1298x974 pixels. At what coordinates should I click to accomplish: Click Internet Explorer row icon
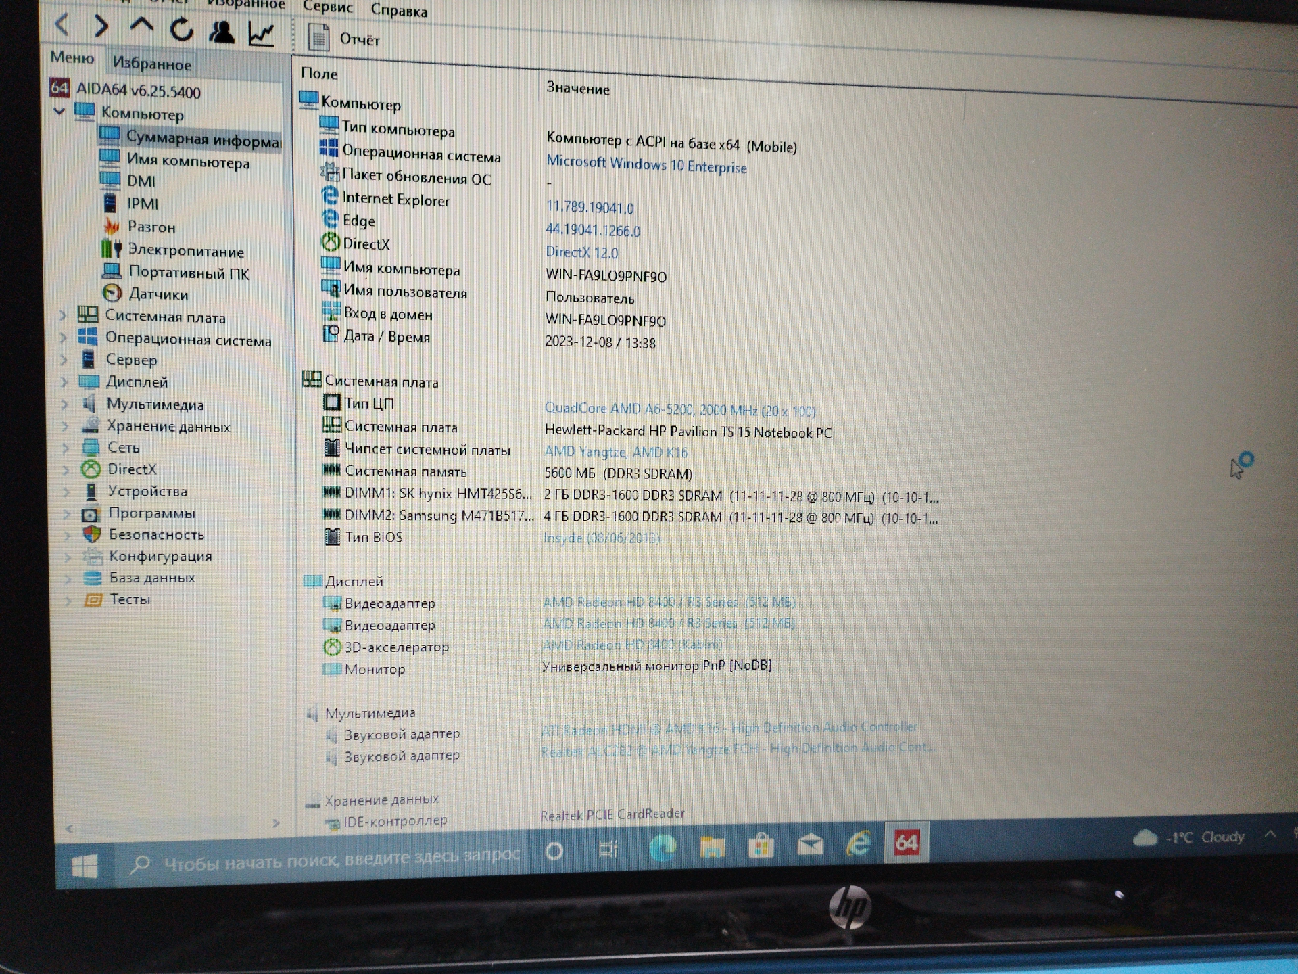coord(329,195)
